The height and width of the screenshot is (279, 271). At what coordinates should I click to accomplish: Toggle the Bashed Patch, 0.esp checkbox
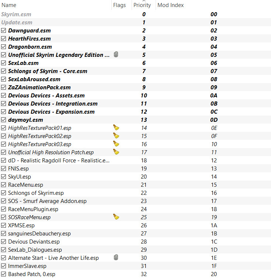point(4,274)
